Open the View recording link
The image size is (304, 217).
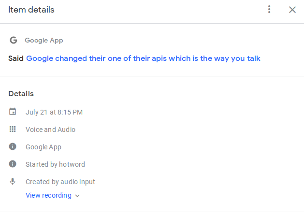tap(48, 195)
